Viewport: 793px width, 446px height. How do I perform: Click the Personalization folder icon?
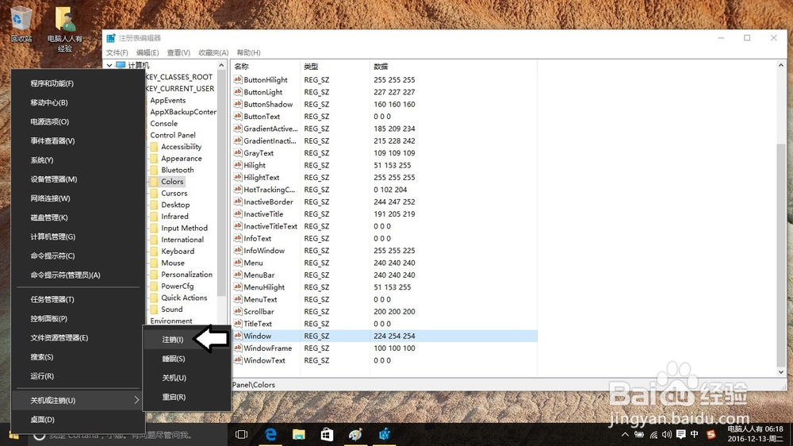pos(155,275)
